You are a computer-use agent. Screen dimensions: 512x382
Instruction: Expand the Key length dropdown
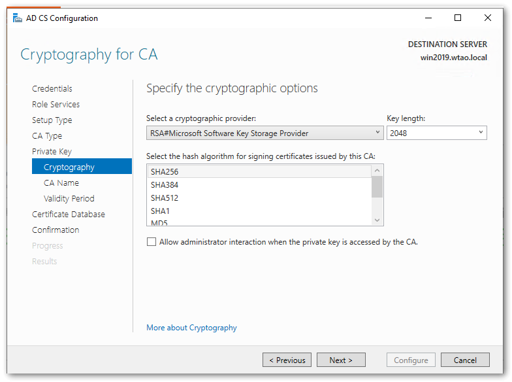(x=436, y=133)
